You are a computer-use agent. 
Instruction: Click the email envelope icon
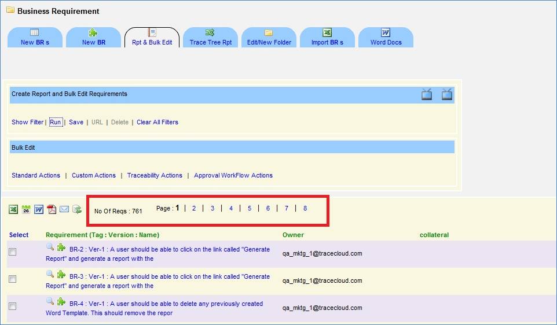(x=64, y=209)
